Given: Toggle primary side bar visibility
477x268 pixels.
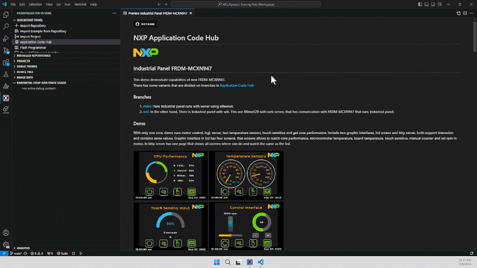Looking at the screenshot, I should tap(420, 4).
